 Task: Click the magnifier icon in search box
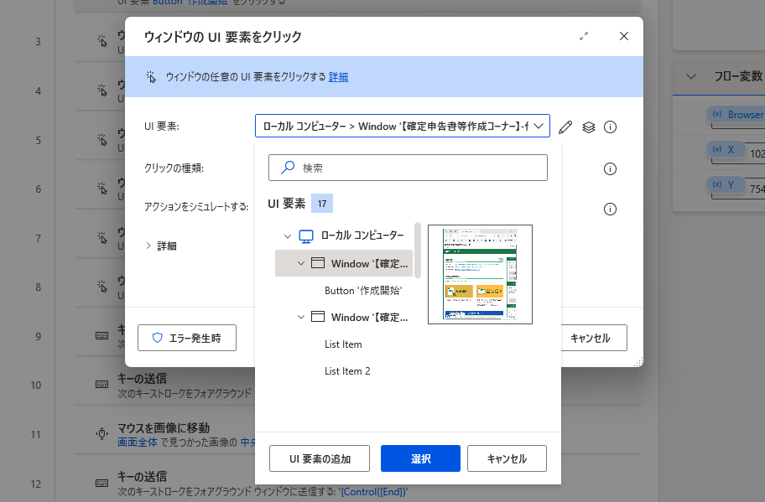(x=288, y=168)
